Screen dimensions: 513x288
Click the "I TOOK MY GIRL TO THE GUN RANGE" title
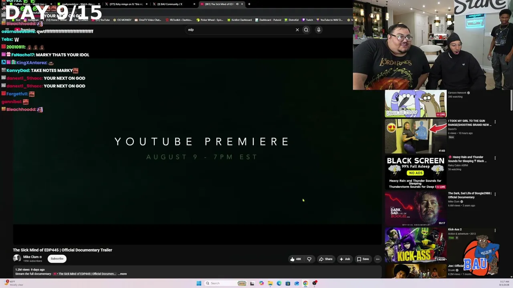pos(470,123)
